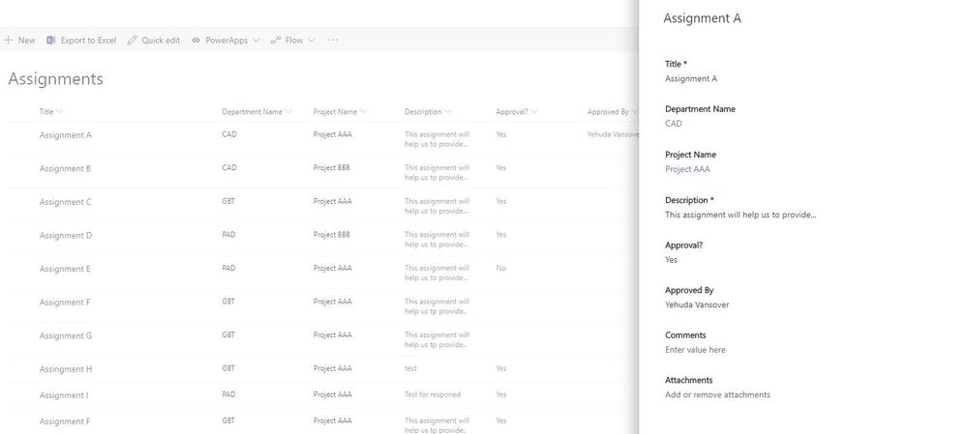
Task: Click the No approval cell of Assignment E
Action: (x=500, y=268)
